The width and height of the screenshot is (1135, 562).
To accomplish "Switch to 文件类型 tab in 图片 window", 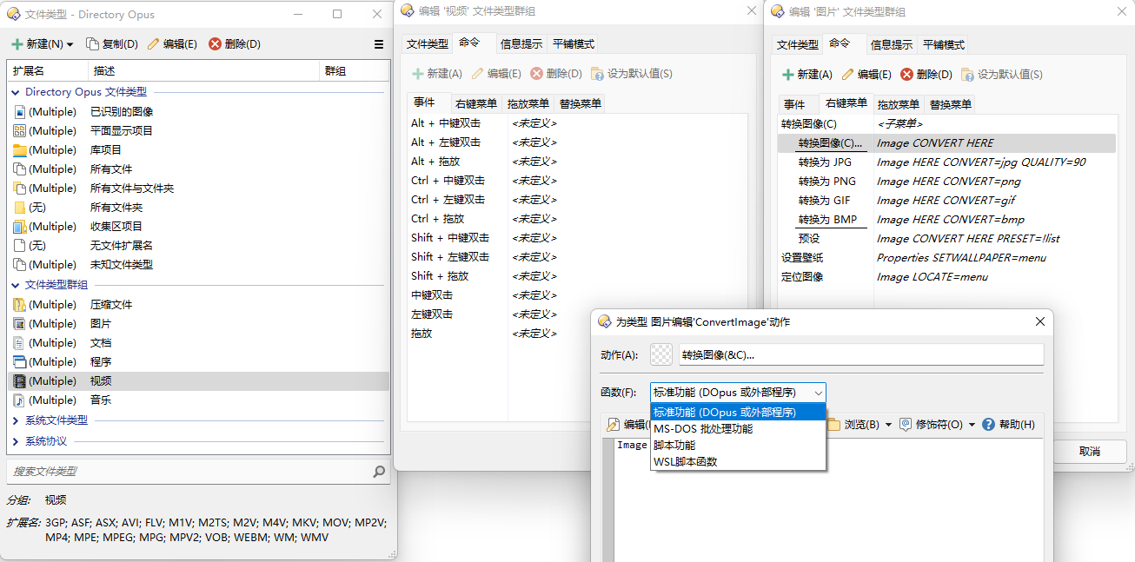I will [797, 44].
